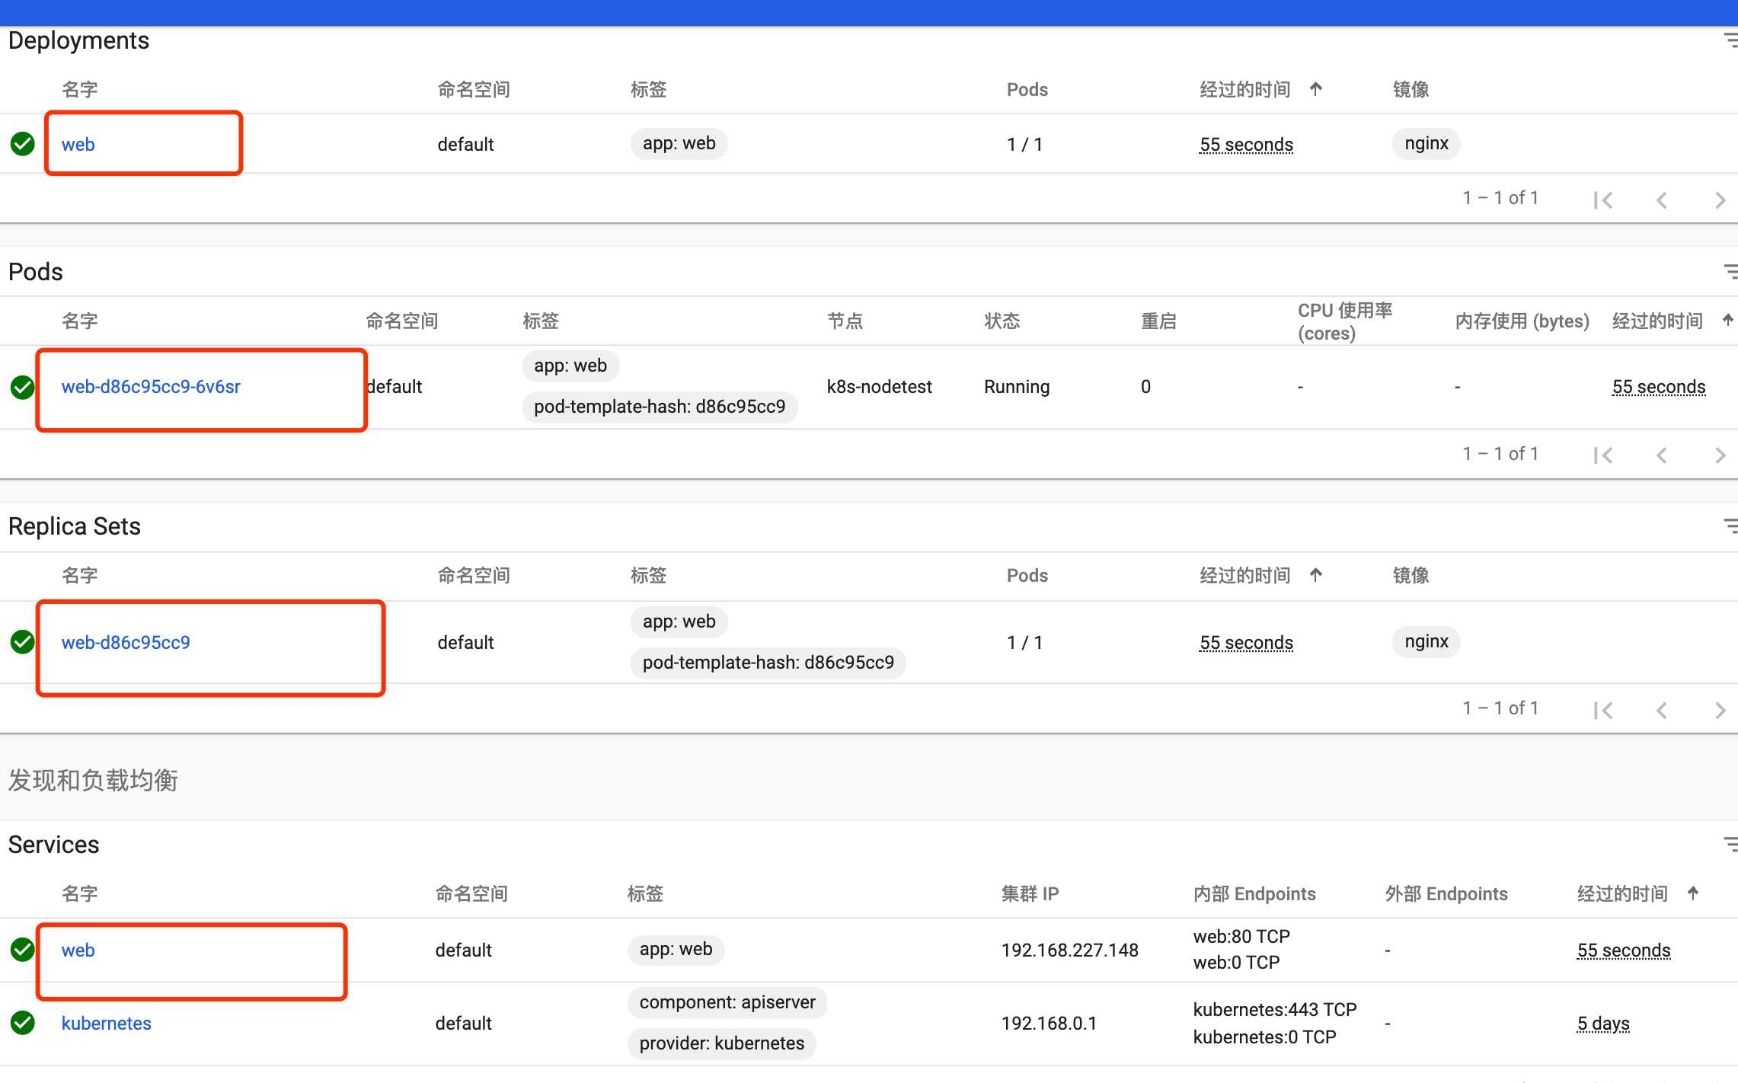Open the kubernetes service link
Image resolution: width=1738 pixels, height=1083 pixels.
[106, 1023]
